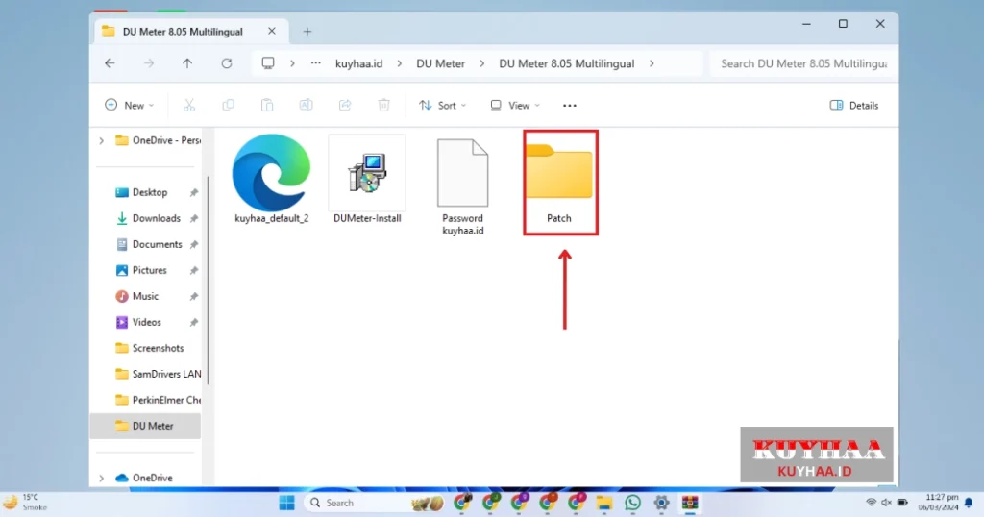Image resolution: width=984 pixels, height=517 pixels.
Task: Click the This PC monitor icon in address bar
Action: tap(268, 63)
